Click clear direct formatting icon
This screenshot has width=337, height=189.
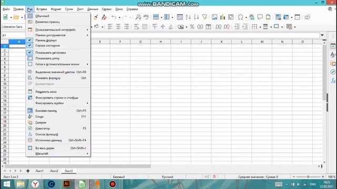click(x=104, y=17)
